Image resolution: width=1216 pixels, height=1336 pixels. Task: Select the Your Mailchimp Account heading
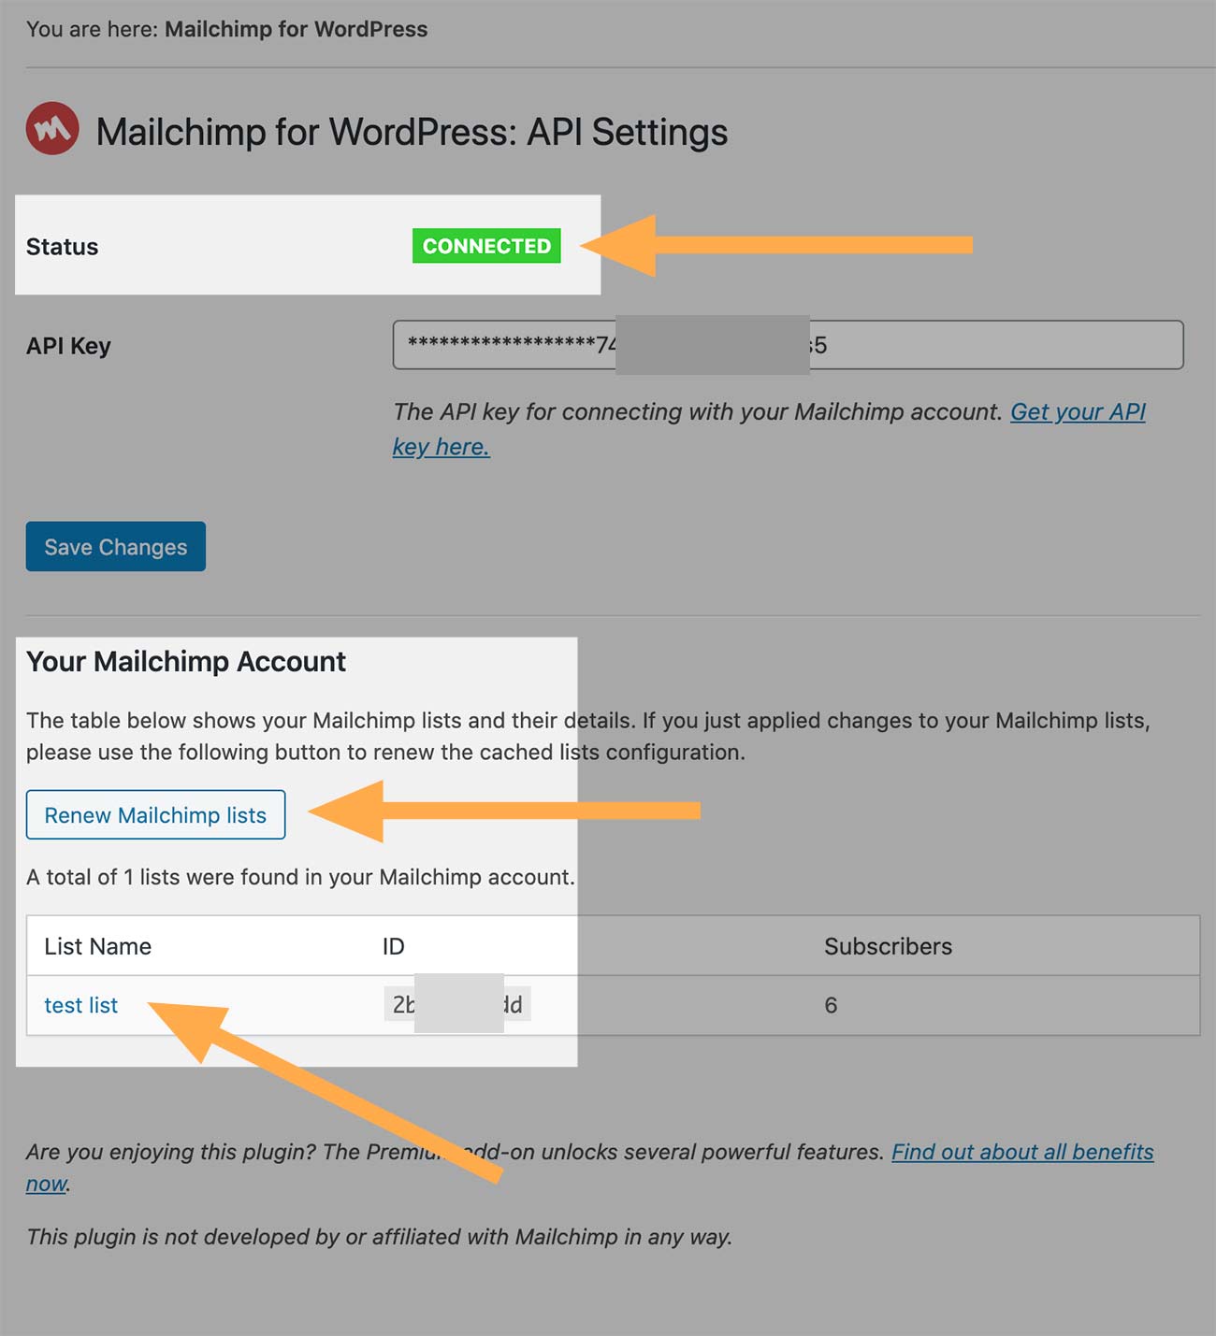click(x=185, y=661)
